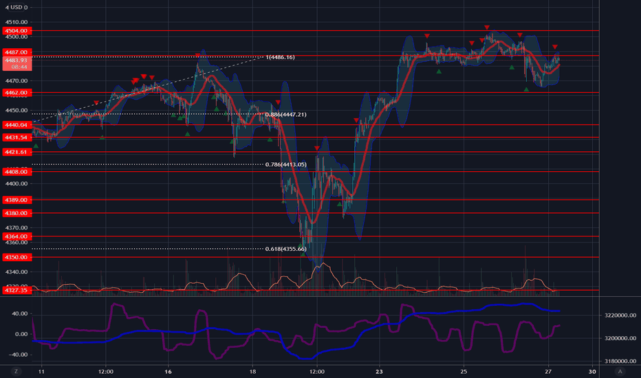The width and height of the screenshot is (641, 378).
Task: Click the −40.00 oscillator scale value
Action: pyautogui.click(x=18, y=355)
